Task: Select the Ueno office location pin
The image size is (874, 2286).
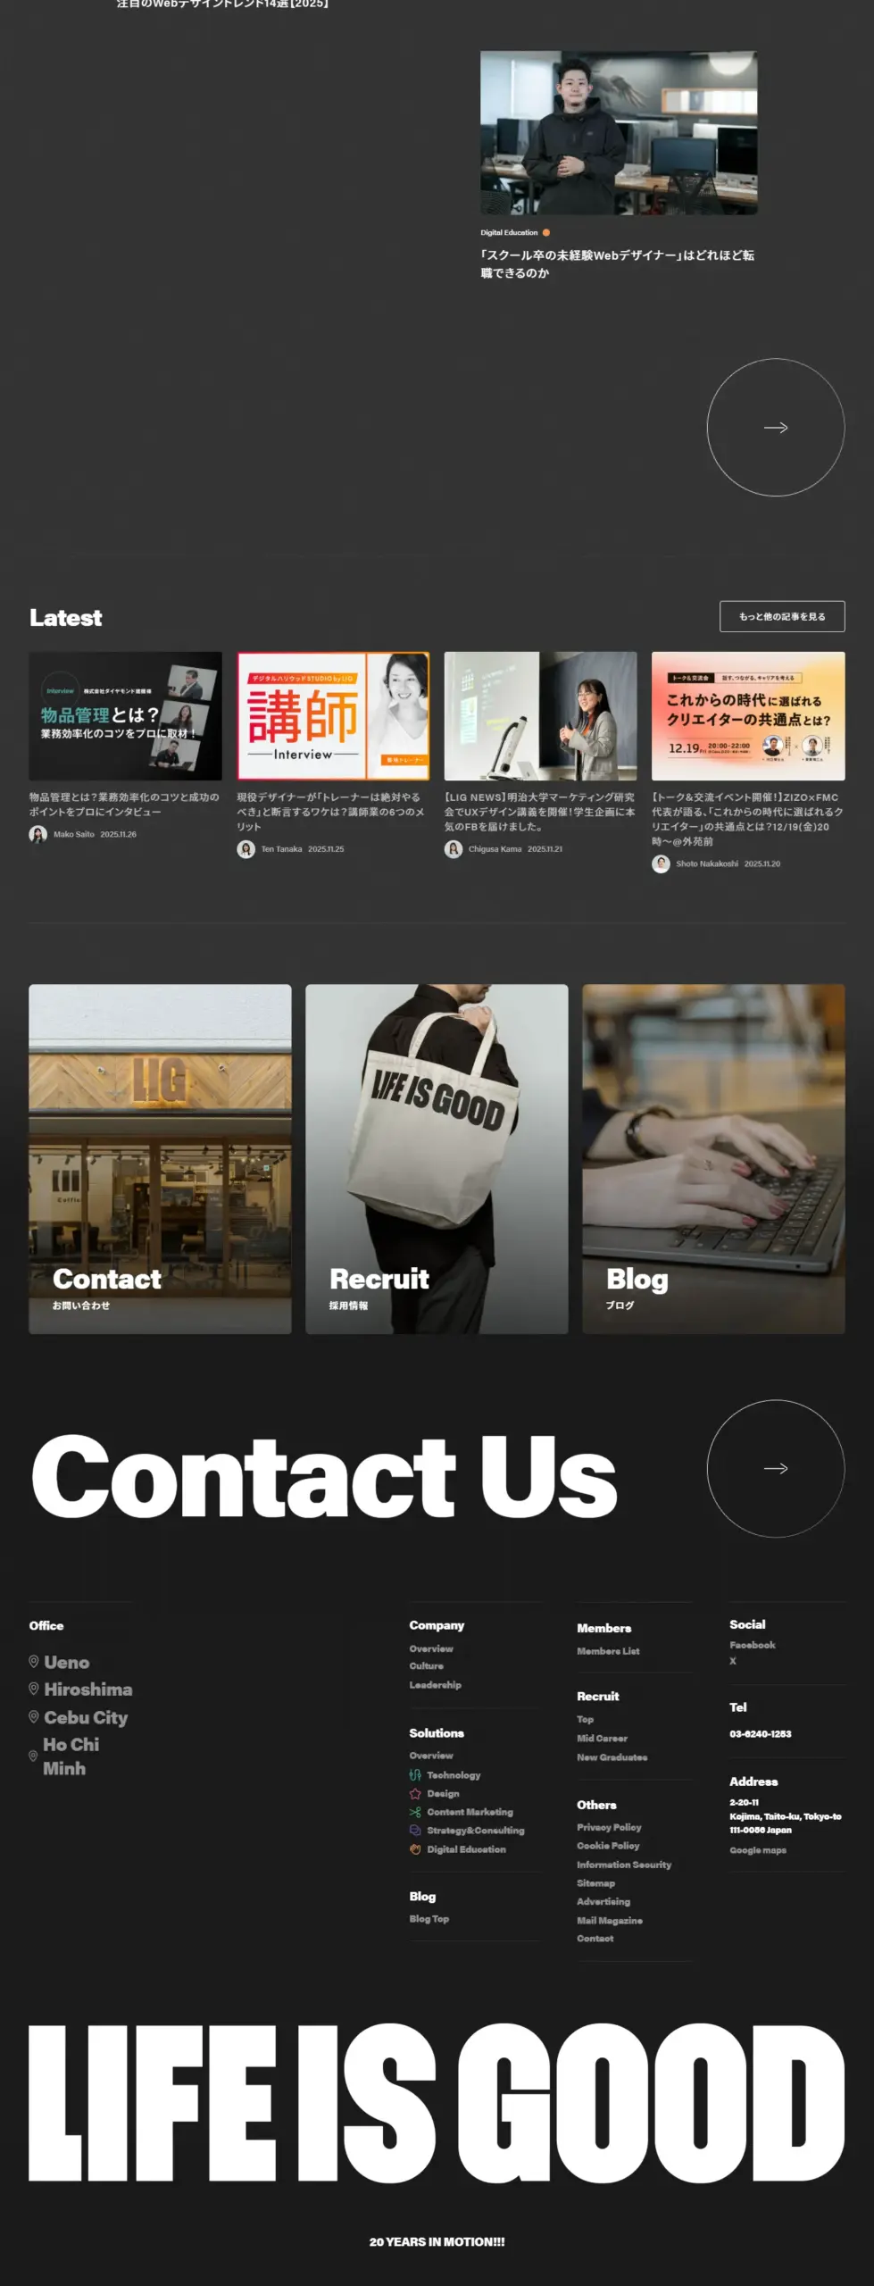Action: click(34, 1662)
